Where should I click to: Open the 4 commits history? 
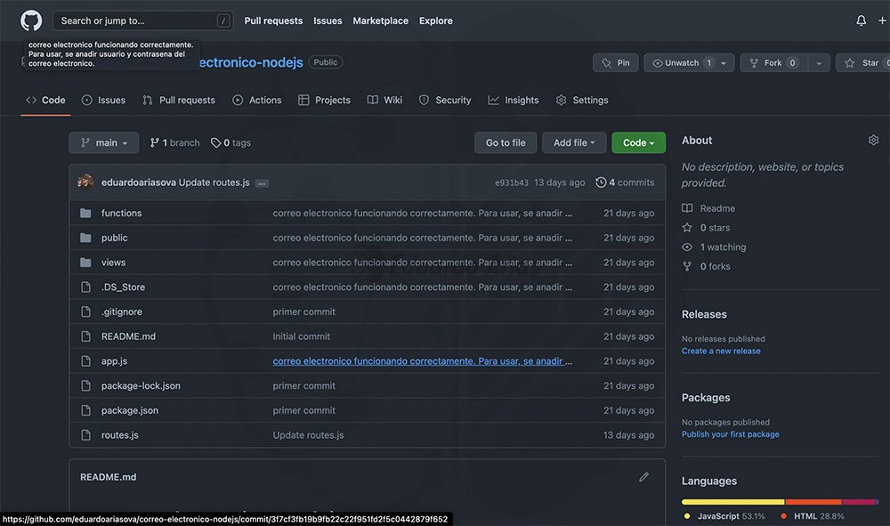click(x=625, y=182)
